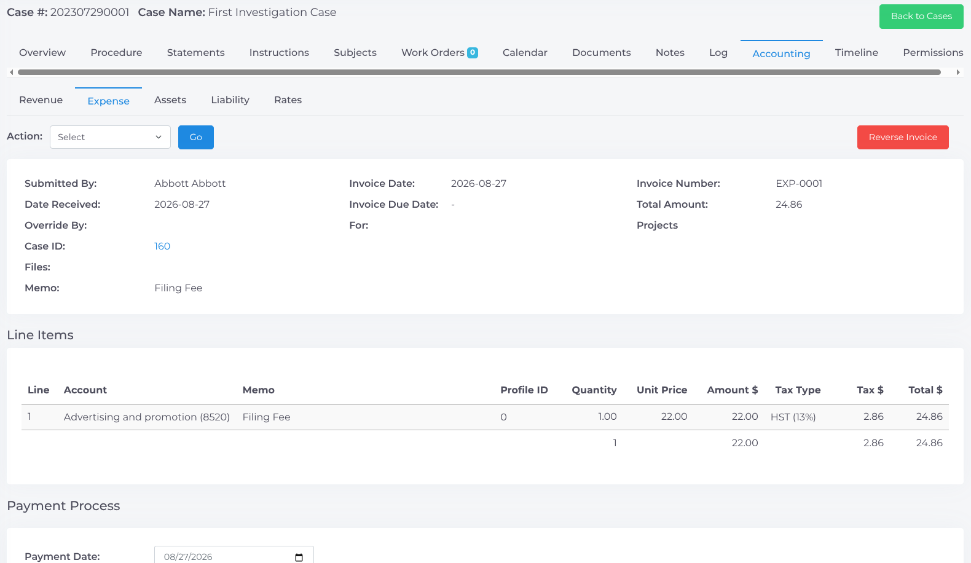Click submitter name Abbott Abbott

[x=190, y=183]
